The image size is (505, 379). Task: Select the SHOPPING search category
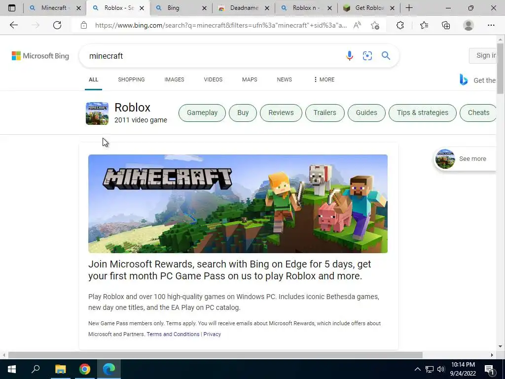[131, 79]
